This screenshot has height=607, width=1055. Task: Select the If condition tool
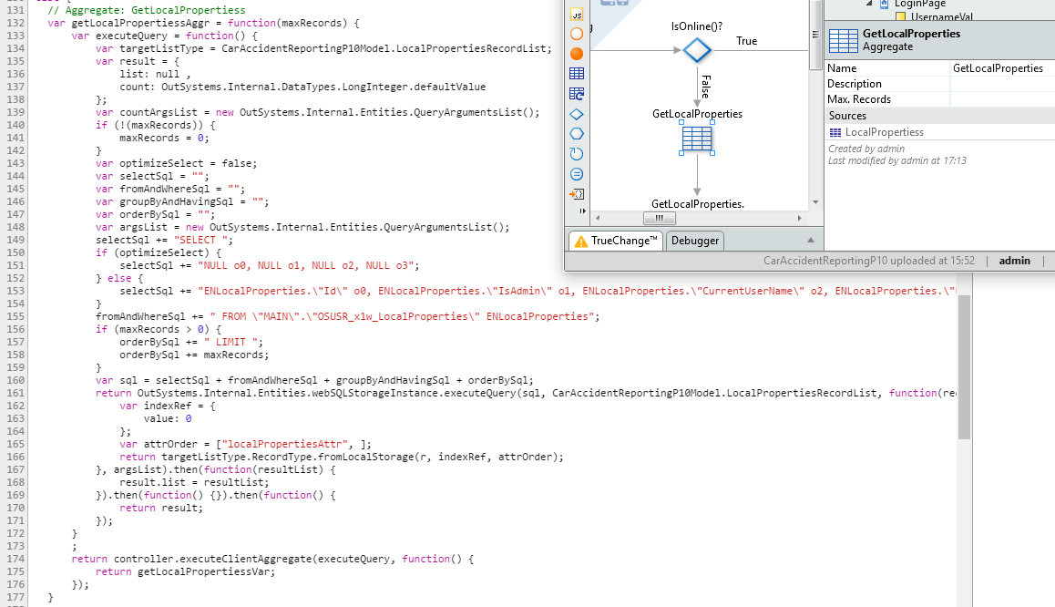578,114
